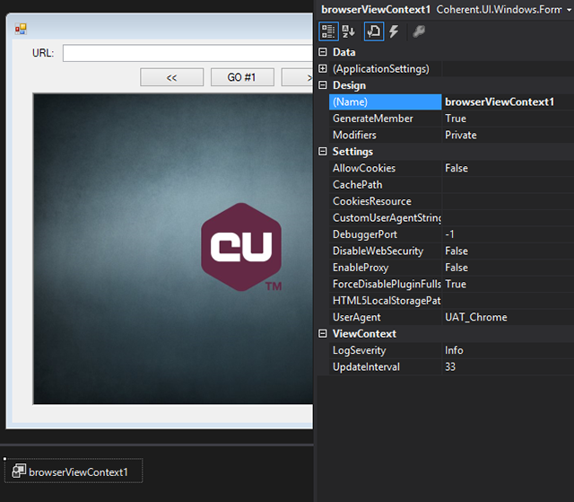
Task: Select the CachePath property
Action: click(x=385, y=185)
